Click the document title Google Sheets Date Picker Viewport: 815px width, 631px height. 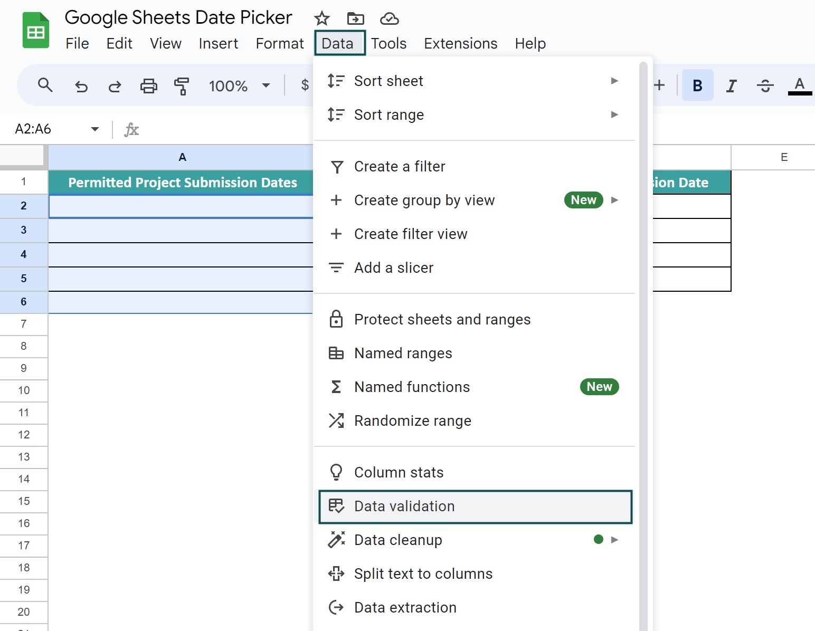tap(178, 17)
